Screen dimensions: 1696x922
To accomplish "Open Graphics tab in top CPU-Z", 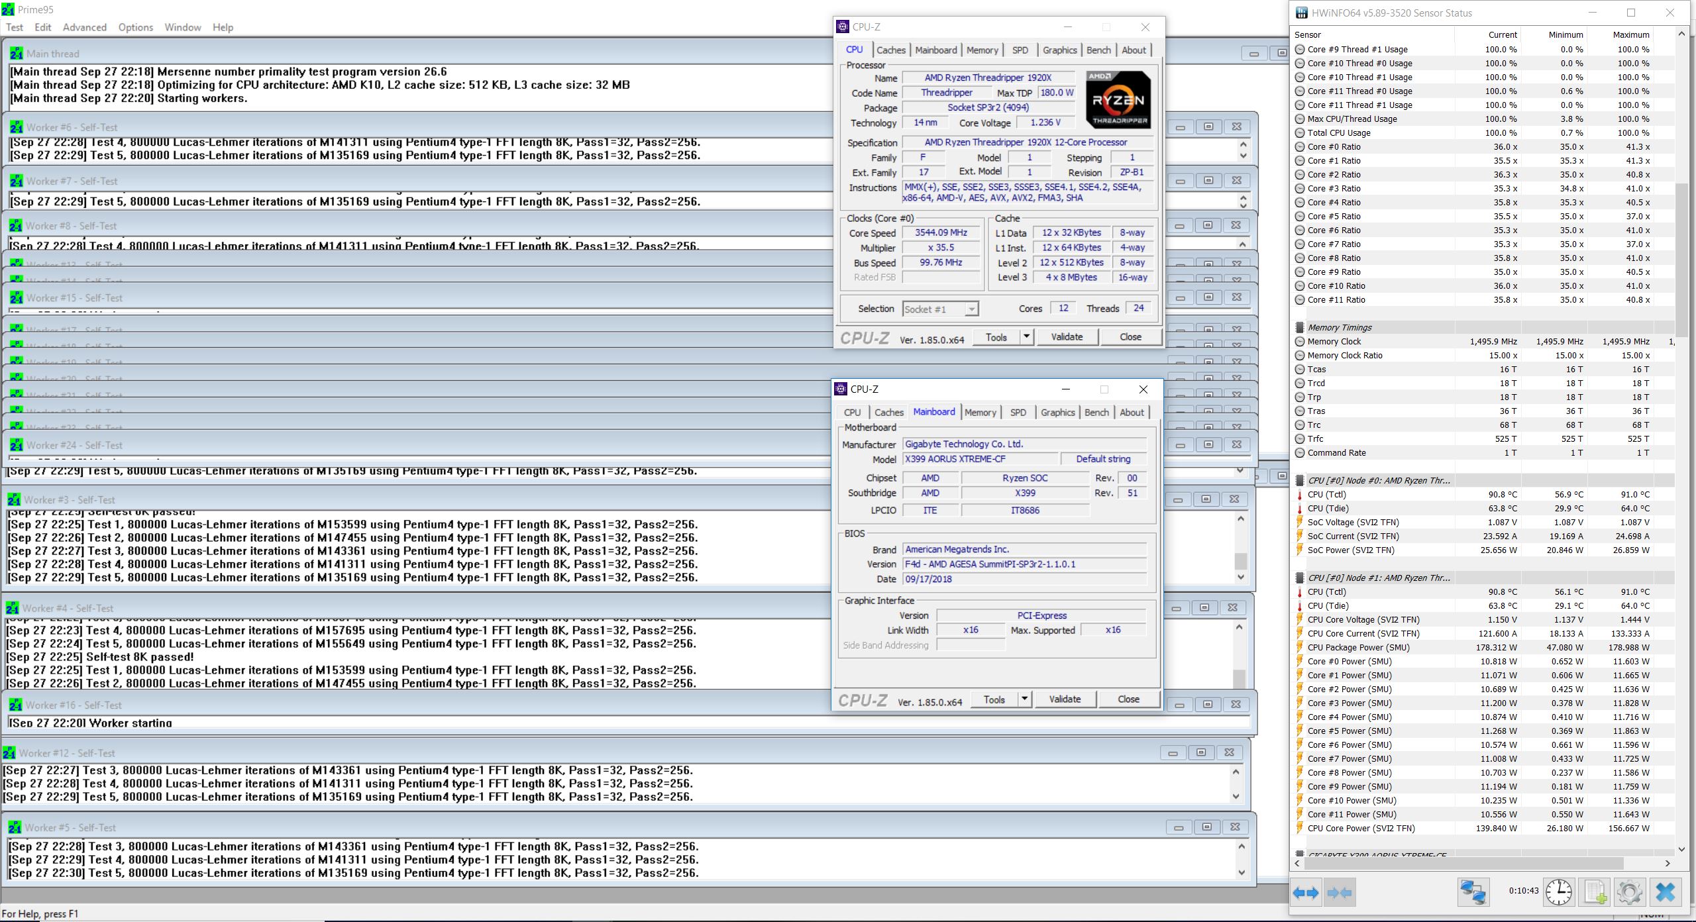I will click(x=1059, y=50).
